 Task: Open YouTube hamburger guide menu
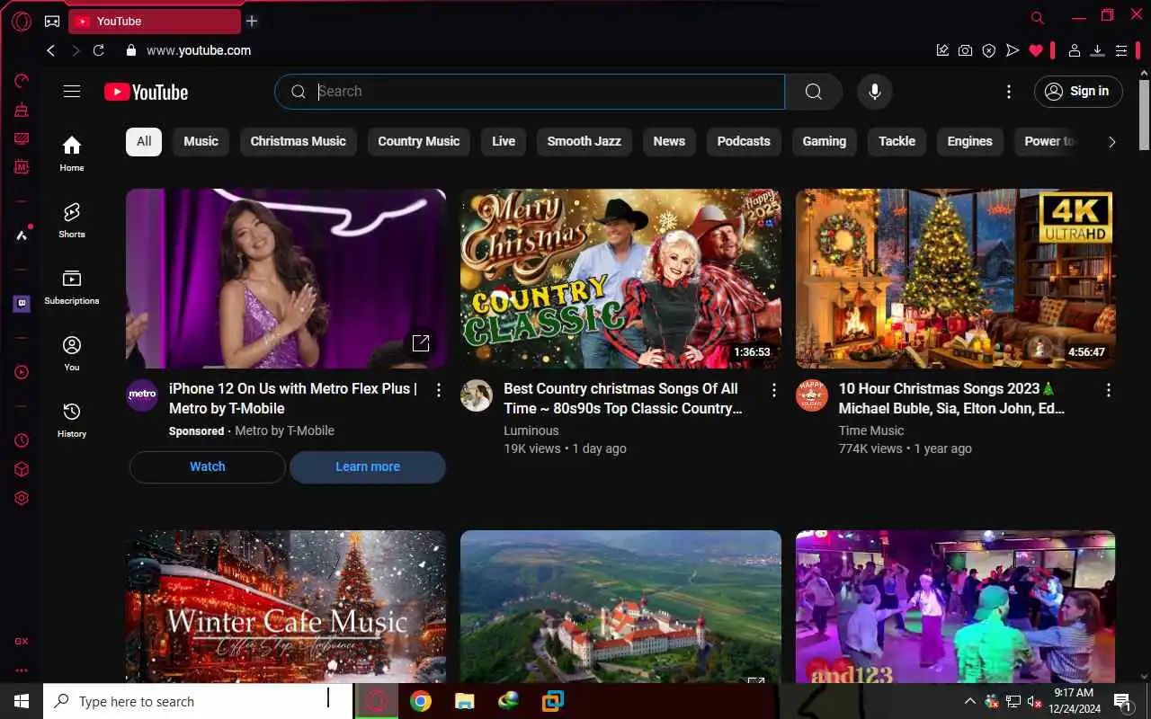click(x=72, y=92)
